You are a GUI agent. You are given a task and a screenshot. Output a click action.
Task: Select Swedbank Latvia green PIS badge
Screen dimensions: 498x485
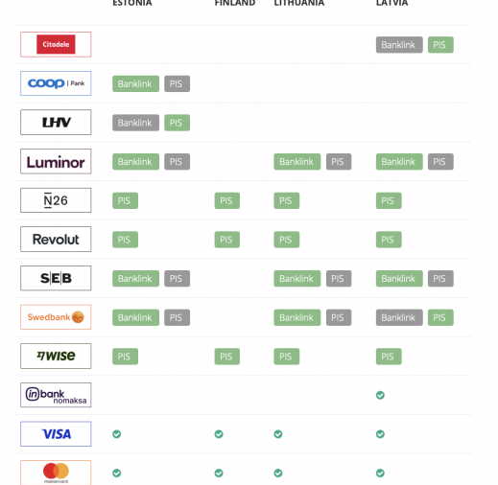(440, 317)
